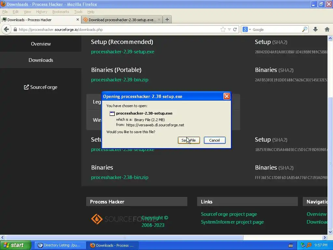Restore down the Firefox window

pos(321,4)
